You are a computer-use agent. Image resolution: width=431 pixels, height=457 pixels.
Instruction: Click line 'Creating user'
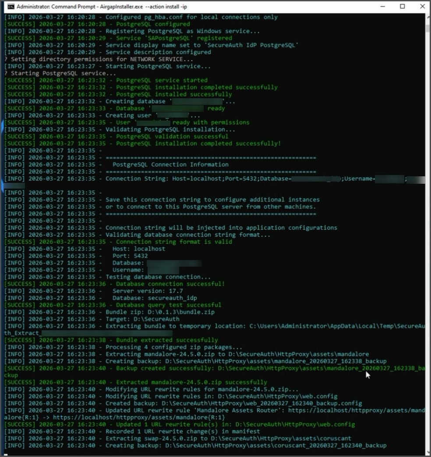(102, 115)
